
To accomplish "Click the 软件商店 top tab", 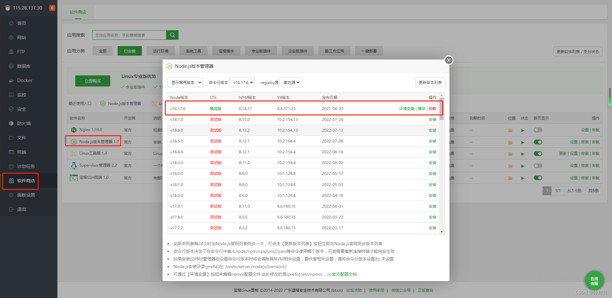I will pyautogui.click(x=78, y=12).
